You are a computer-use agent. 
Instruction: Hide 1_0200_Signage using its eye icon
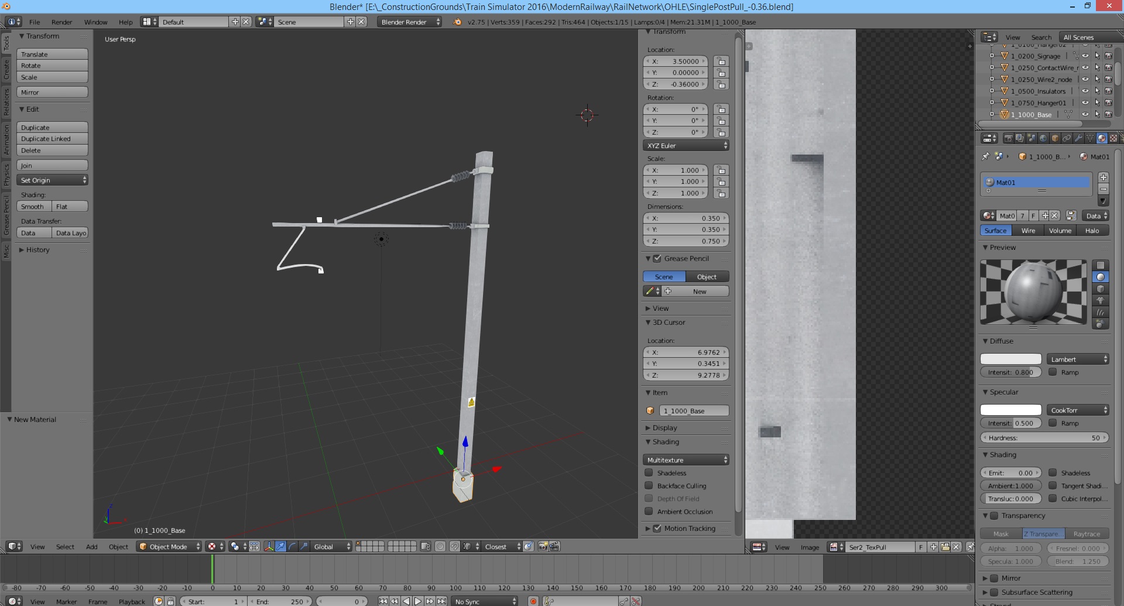pos(1085,56)
